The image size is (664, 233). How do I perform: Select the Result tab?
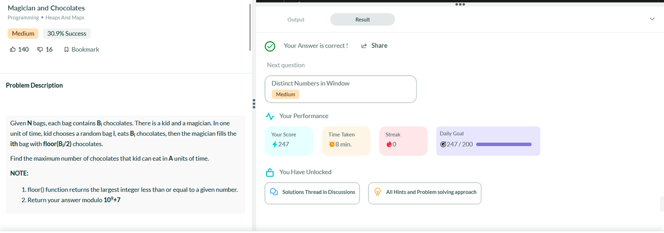362,20
